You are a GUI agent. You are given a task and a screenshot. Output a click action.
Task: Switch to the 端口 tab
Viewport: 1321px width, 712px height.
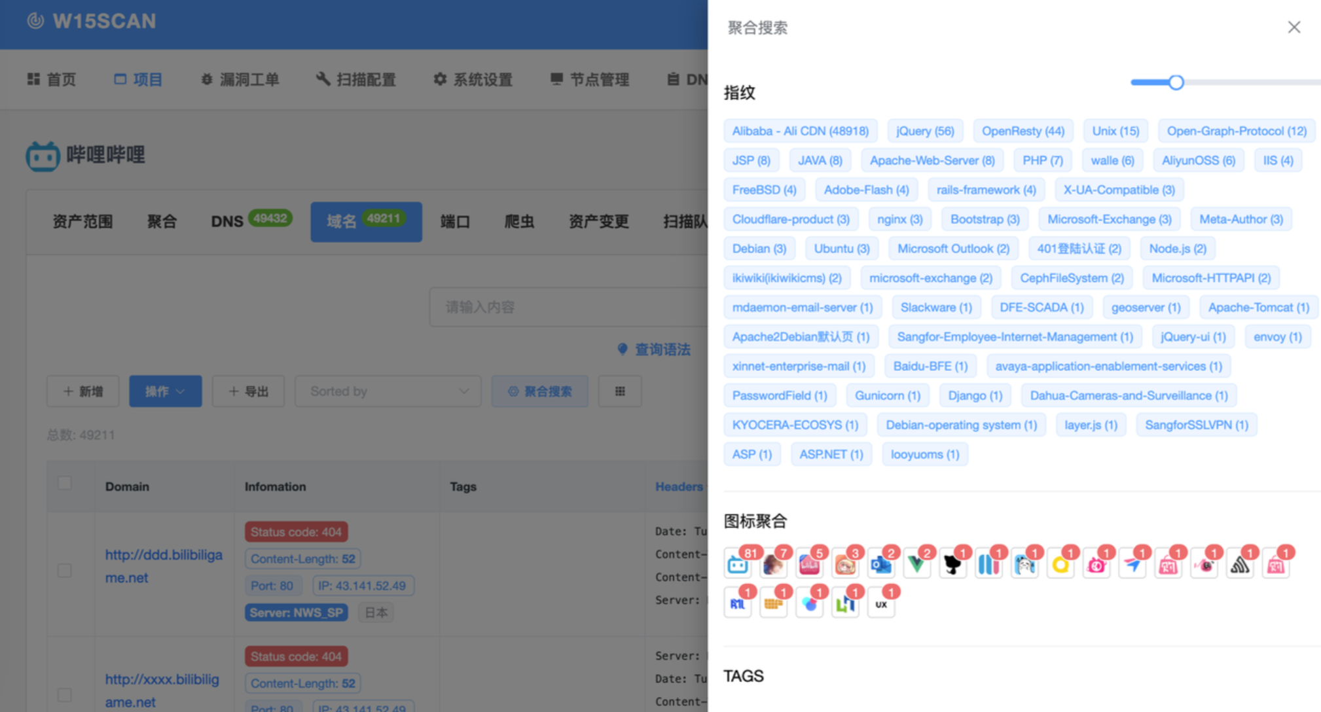pos(455,222)
